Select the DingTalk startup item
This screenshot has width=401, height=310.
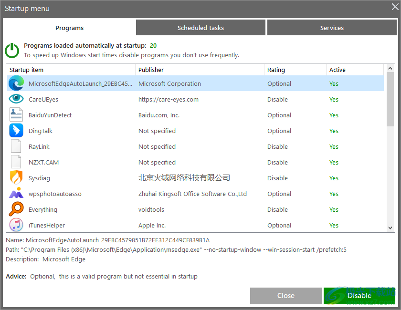pos(41,131)
